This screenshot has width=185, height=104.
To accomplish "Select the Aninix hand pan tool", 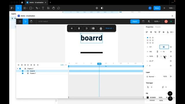I will pos(31,21).
